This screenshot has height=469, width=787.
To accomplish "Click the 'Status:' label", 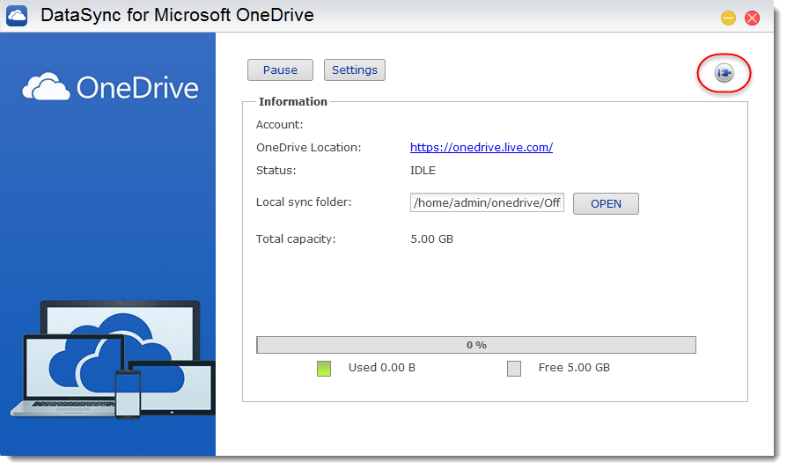I will pyautogui.click(x=276, y=171).
